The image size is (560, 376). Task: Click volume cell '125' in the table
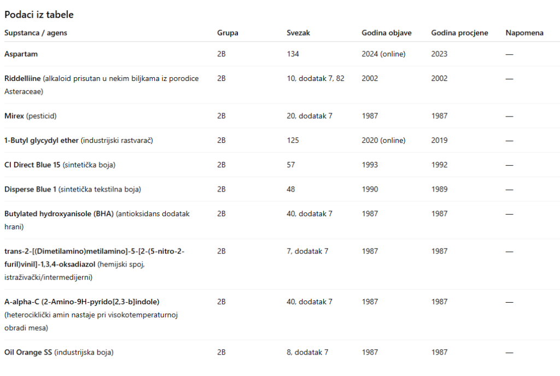click(293, 140)
